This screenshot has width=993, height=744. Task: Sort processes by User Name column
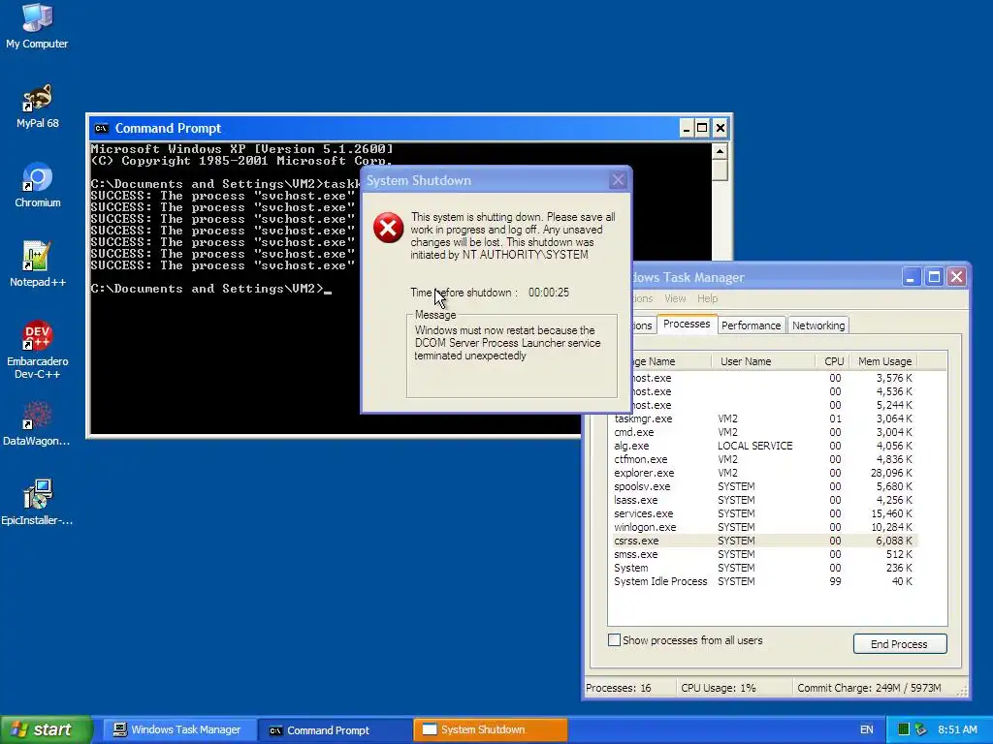click(x=763, y=361)
